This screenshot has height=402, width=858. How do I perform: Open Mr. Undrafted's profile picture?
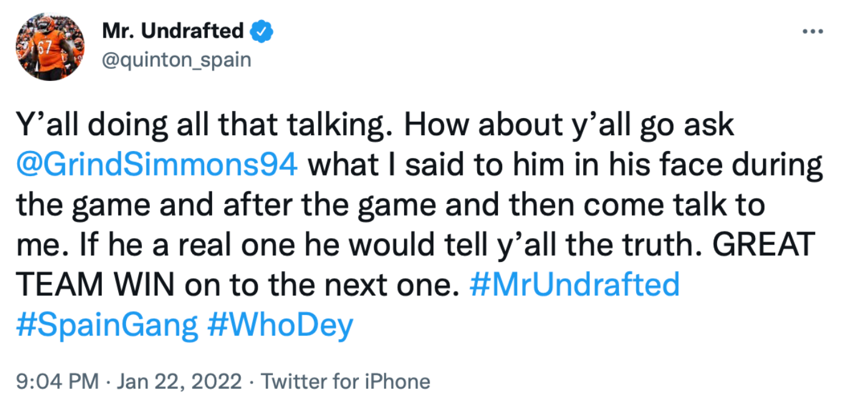51,46
